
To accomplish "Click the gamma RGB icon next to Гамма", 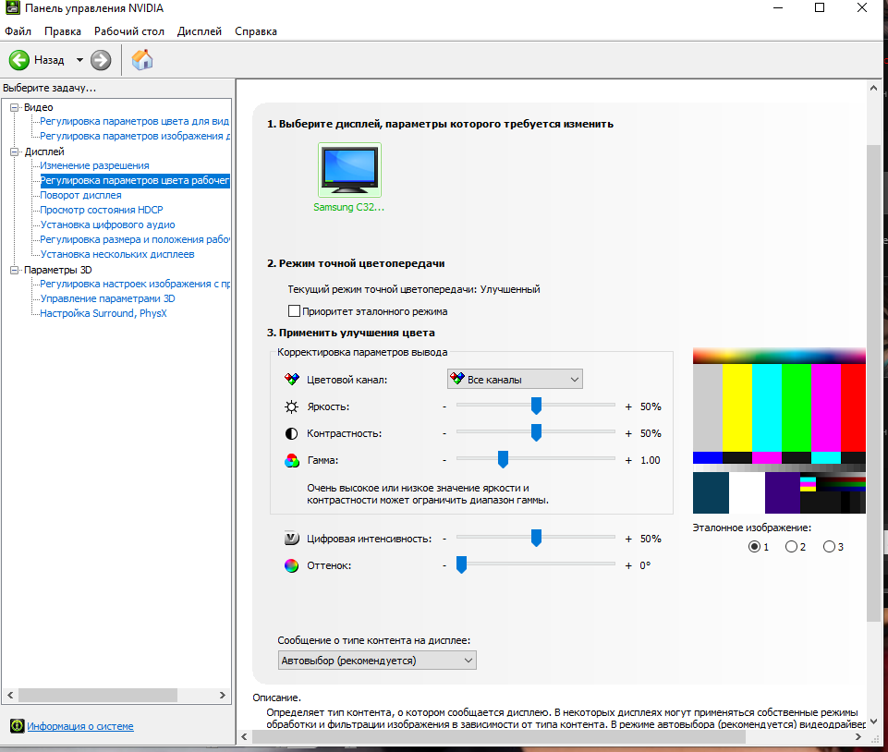I will pos(291,460).
